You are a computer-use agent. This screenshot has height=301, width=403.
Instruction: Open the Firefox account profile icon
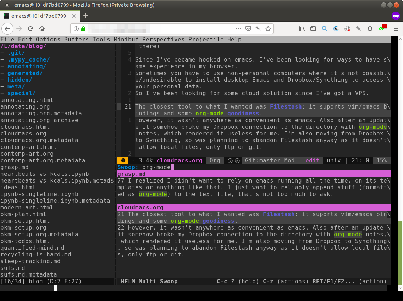coord(370,29)
